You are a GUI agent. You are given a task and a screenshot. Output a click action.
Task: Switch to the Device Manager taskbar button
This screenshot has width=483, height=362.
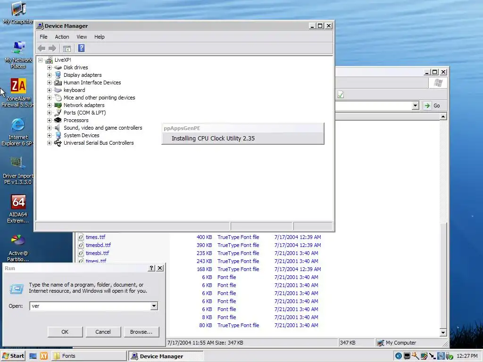point(166,356)
